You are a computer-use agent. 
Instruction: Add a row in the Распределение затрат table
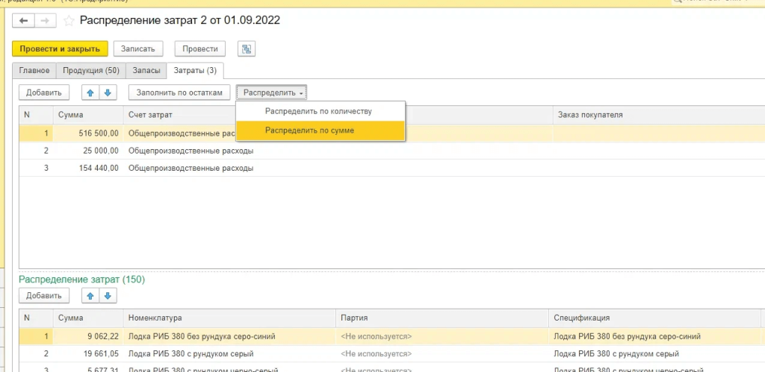44,296
